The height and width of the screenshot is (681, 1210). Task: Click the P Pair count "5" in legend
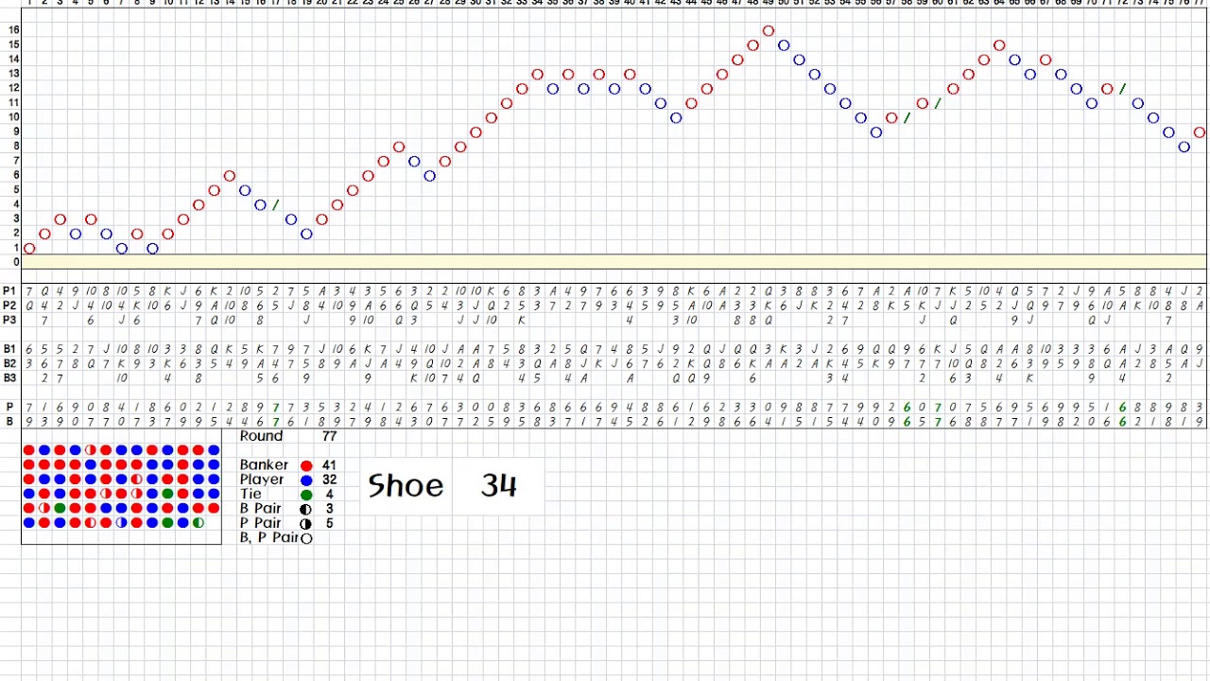[330, 523]
